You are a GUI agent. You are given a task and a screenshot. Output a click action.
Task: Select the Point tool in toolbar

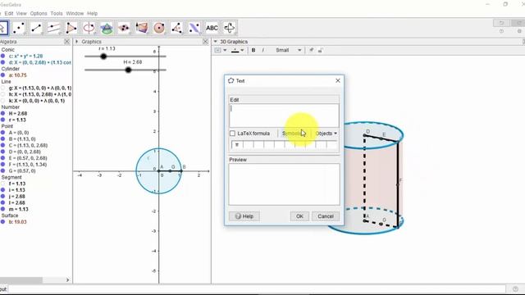pyautogui.click(x=19, y=28)
